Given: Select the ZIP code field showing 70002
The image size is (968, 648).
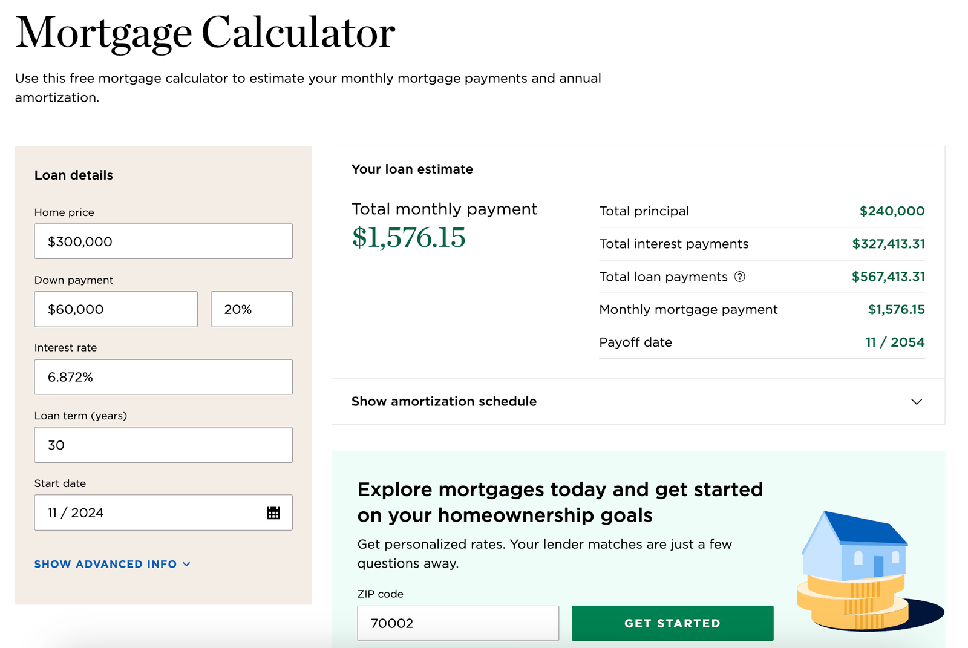Looking at the screenshot, I should 457,623.
